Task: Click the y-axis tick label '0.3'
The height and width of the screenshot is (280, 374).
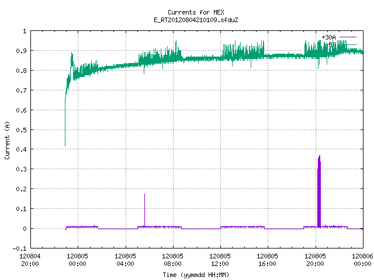Action: [21, 169]
